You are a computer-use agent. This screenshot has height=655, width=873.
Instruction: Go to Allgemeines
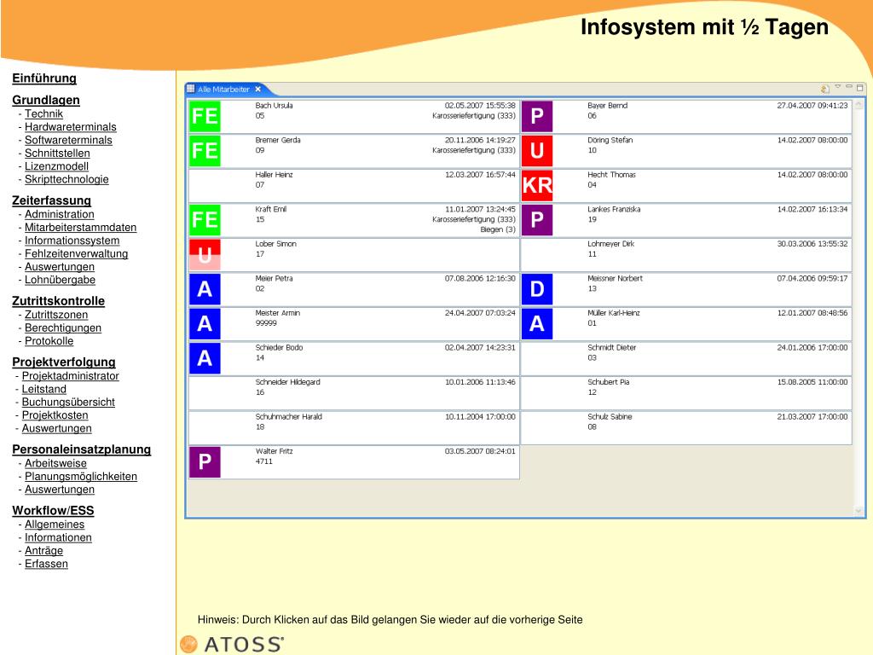[x=55, y=525]
